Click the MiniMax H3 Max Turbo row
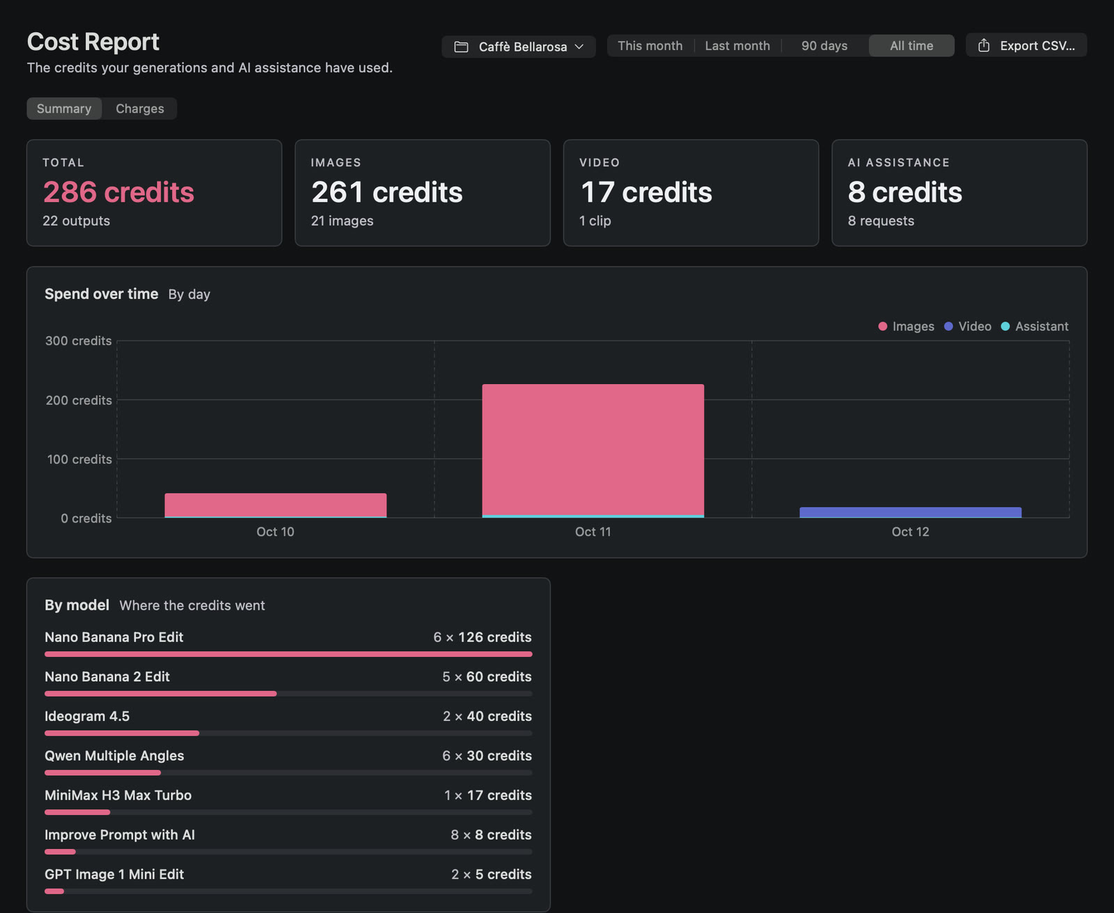Screen dimensions: 1114x913 tap(288, 802)
